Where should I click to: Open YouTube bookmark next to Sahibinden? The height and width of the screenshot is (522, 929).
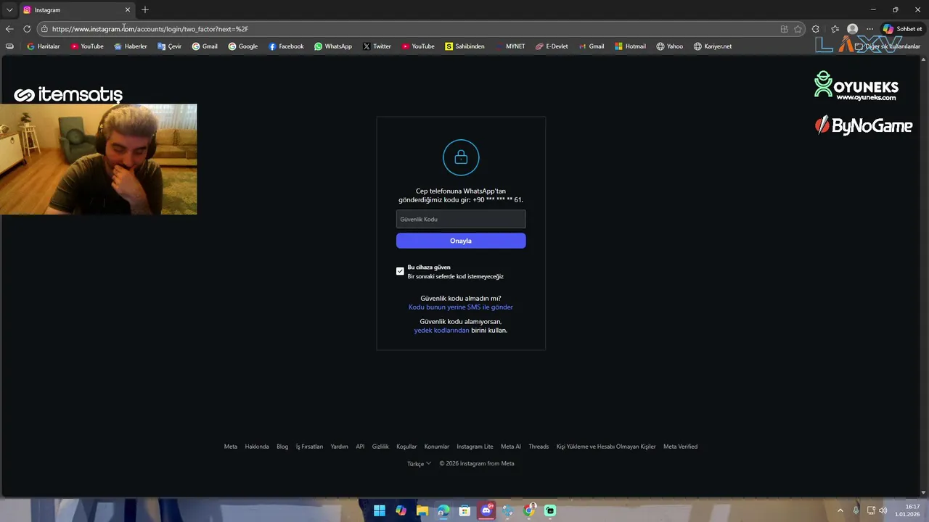pos(418,46)
